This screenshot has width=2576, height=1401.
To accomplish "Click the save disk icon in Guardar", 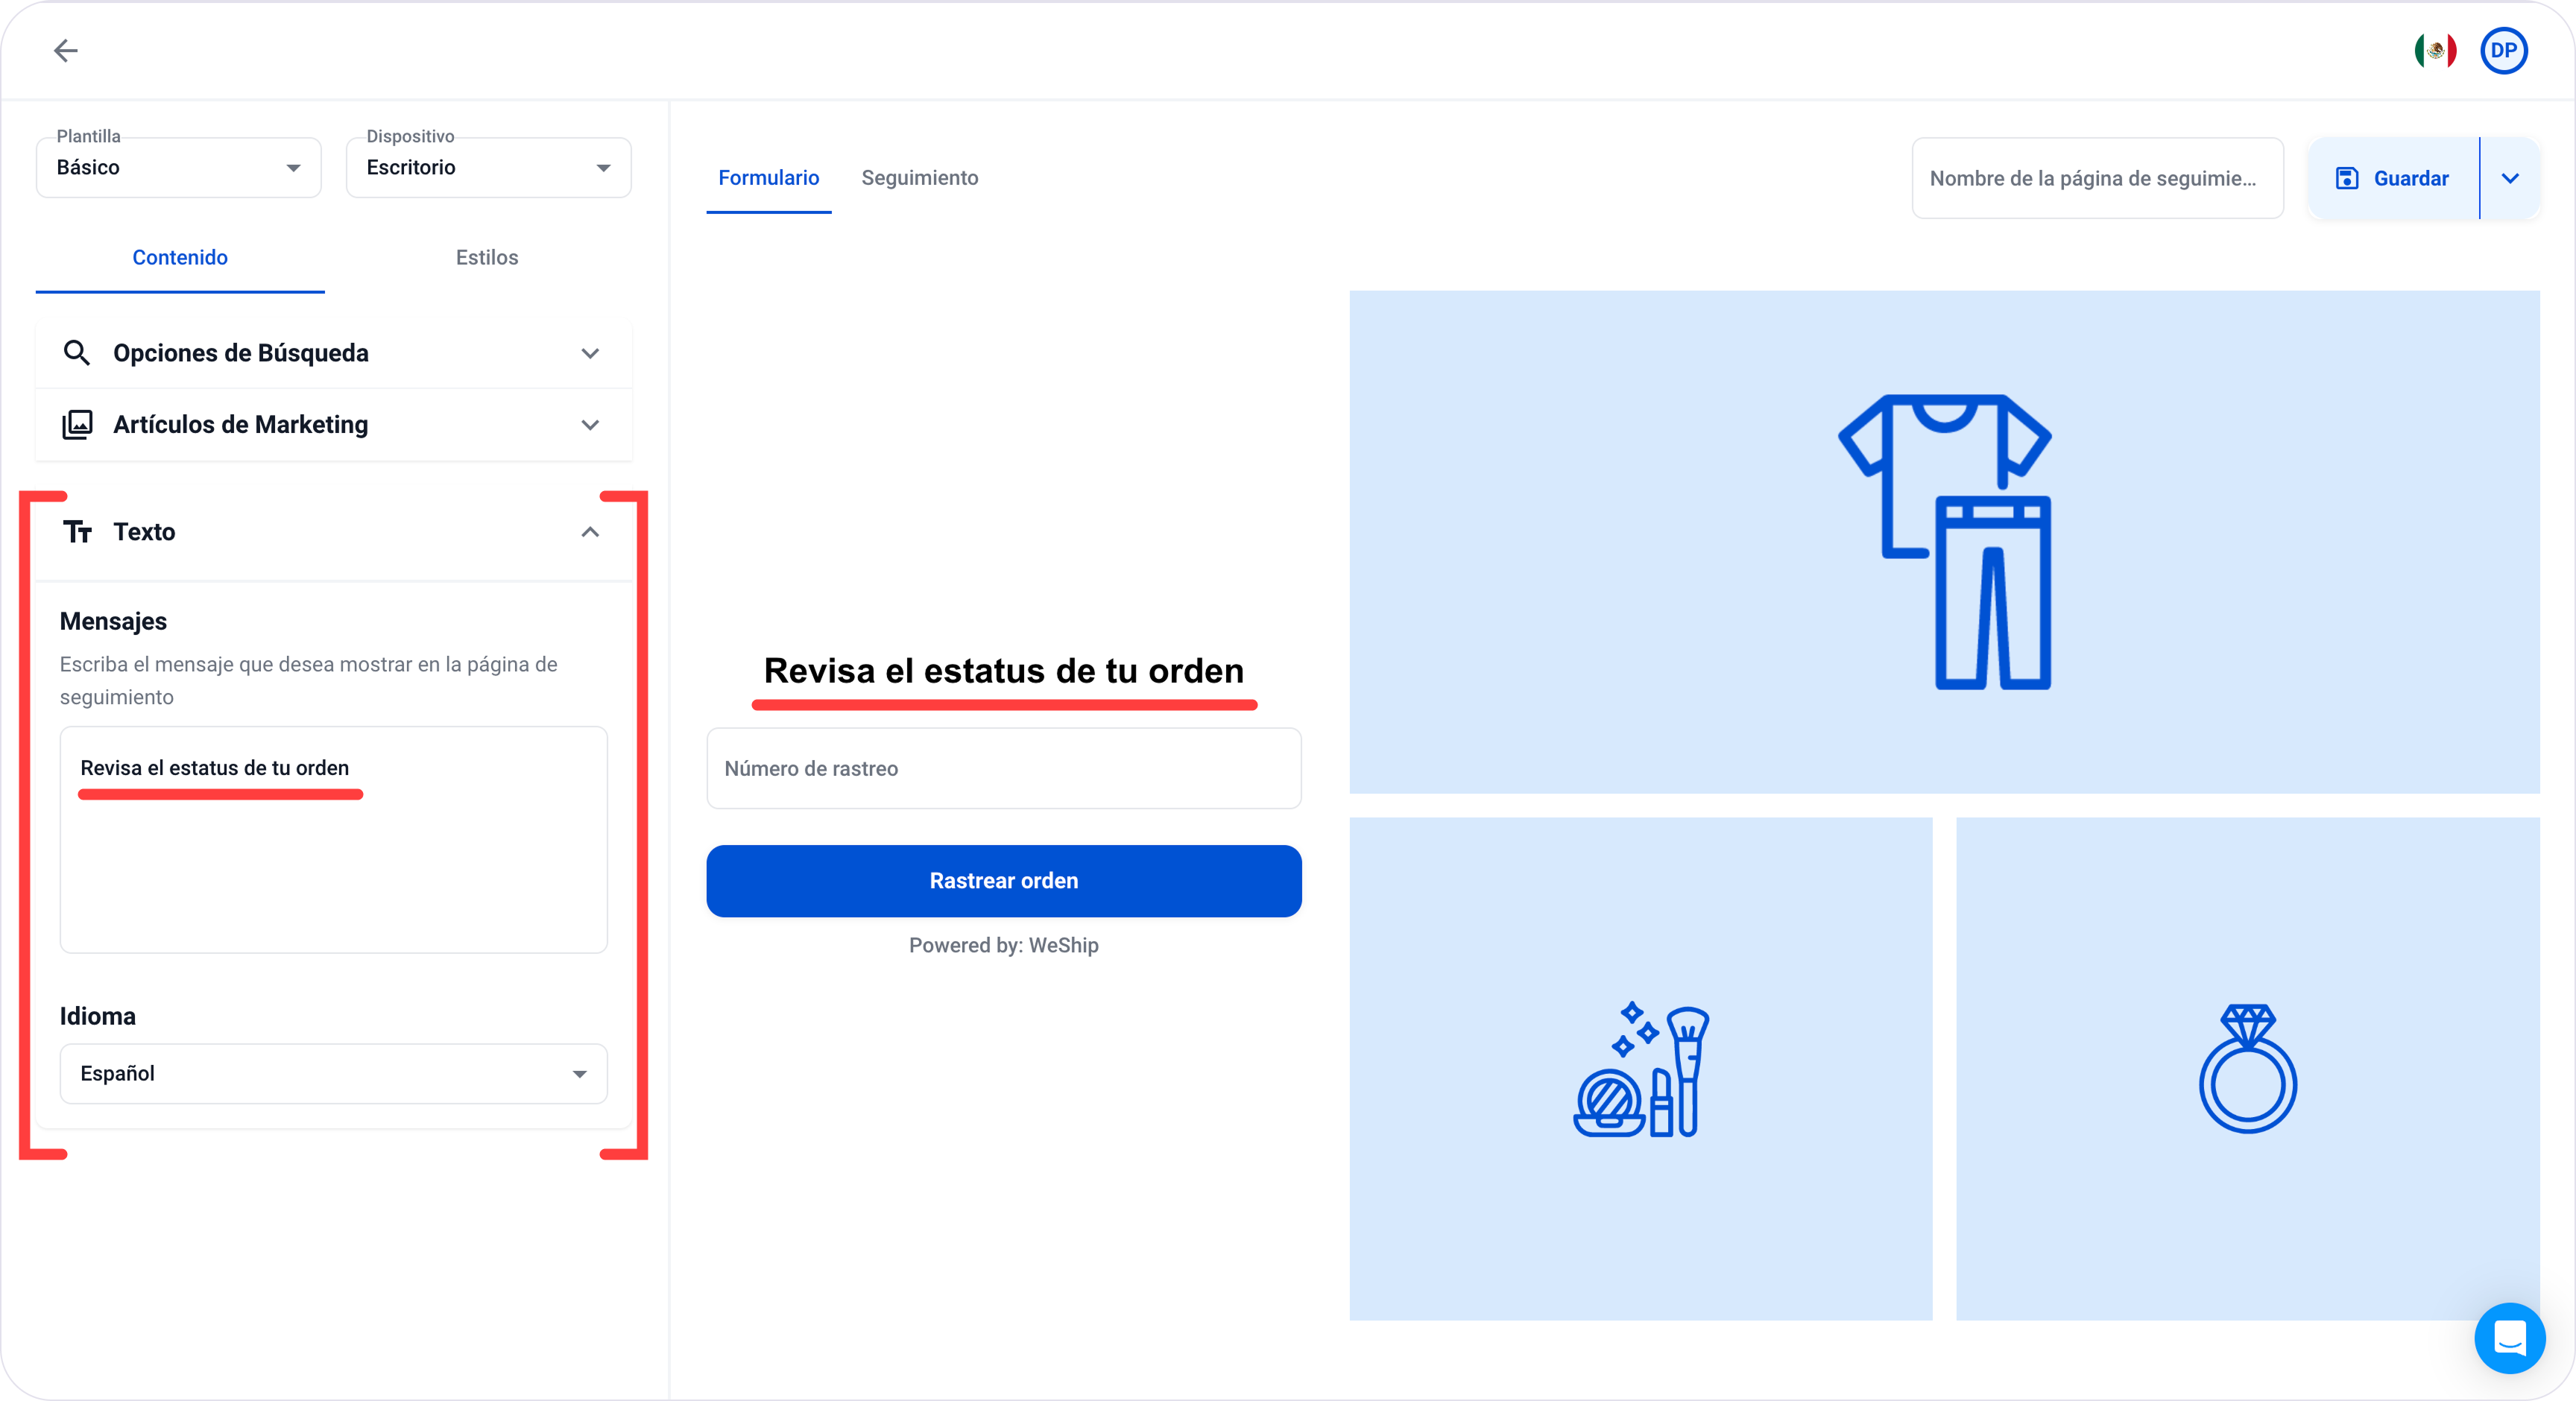I will pos(2347,178).
